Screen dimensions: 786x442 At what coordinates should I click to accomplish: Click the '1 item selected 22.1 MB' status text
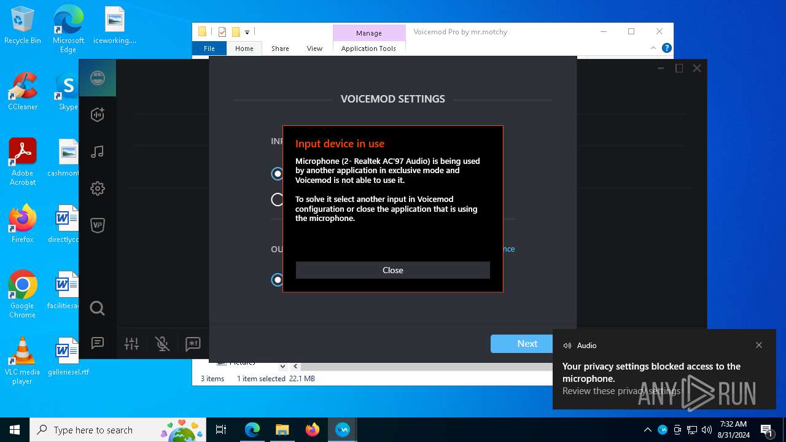(276, 379)
